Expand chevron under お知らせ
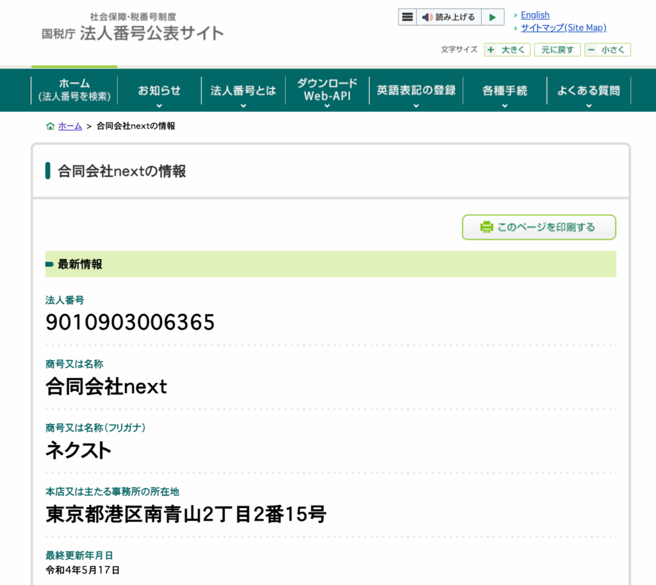 (x=160, y=106)
